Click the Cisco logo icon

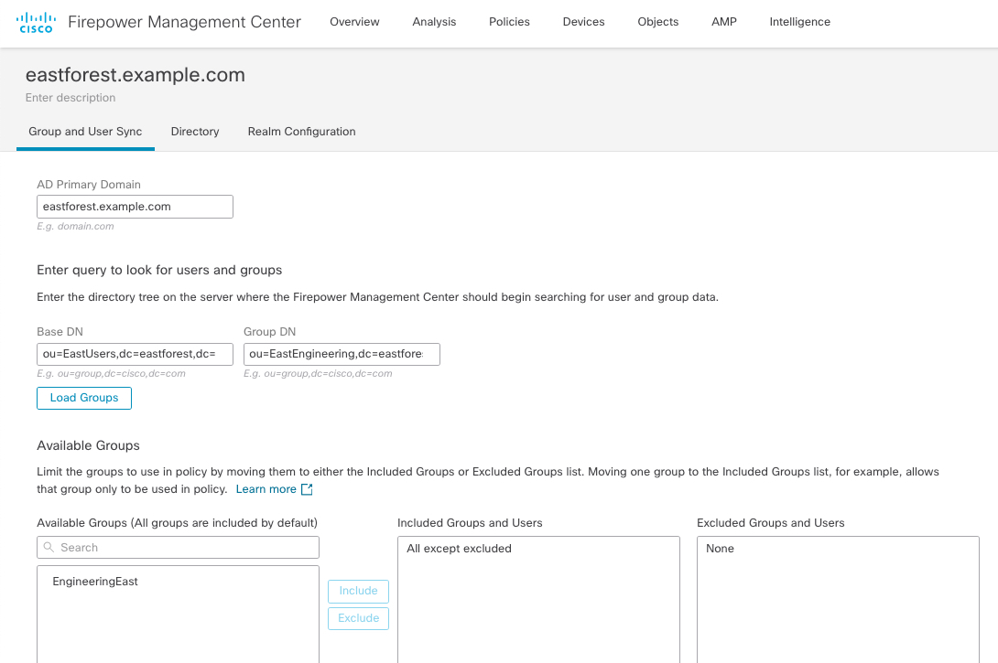click(x=36, y=22)
